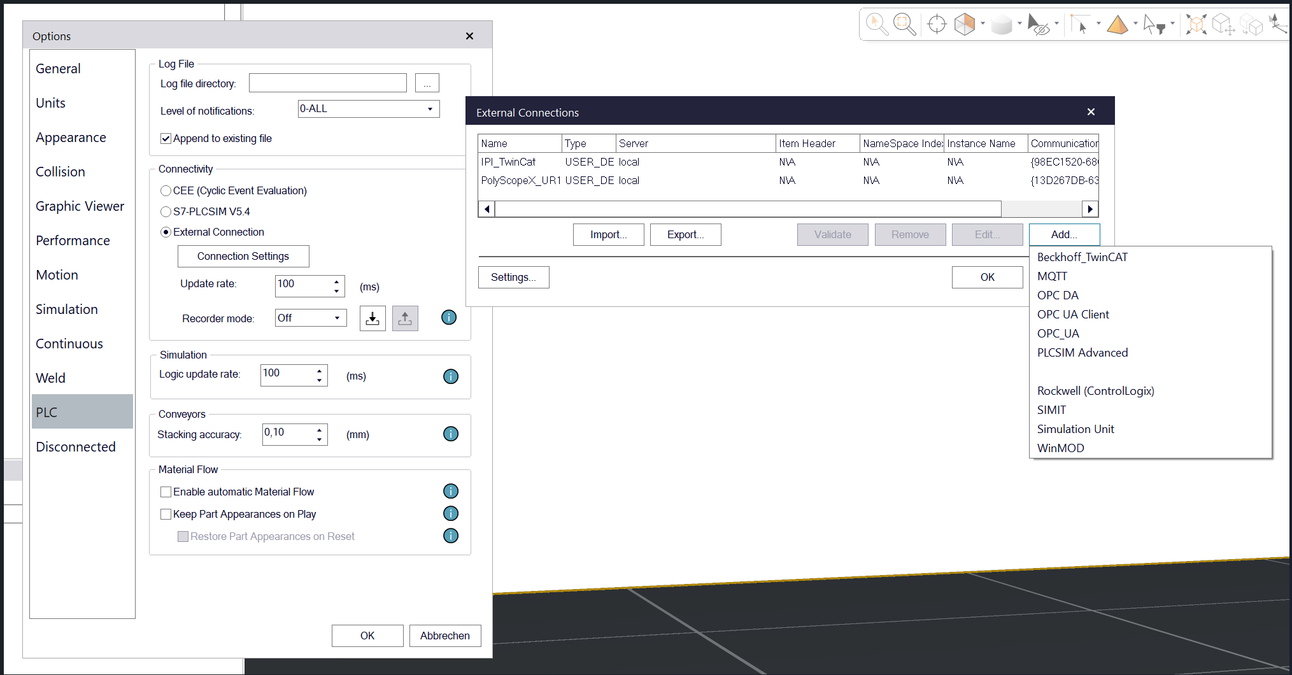1292x675 pixels.
Task: Click the Zoom to Fit magnifier icon
Action: click(904, 24)
